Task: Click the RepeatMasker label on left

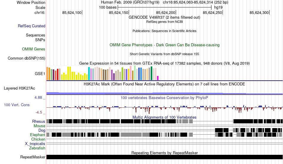Action: pos(33,157)
